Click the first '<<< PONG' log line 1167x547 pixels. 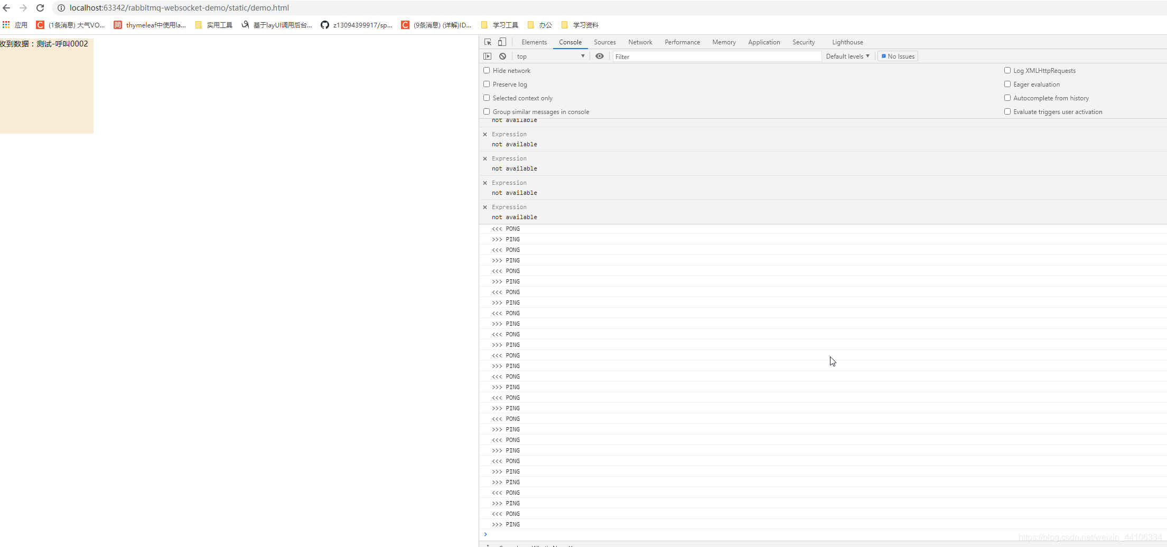[x=823, y=229]
